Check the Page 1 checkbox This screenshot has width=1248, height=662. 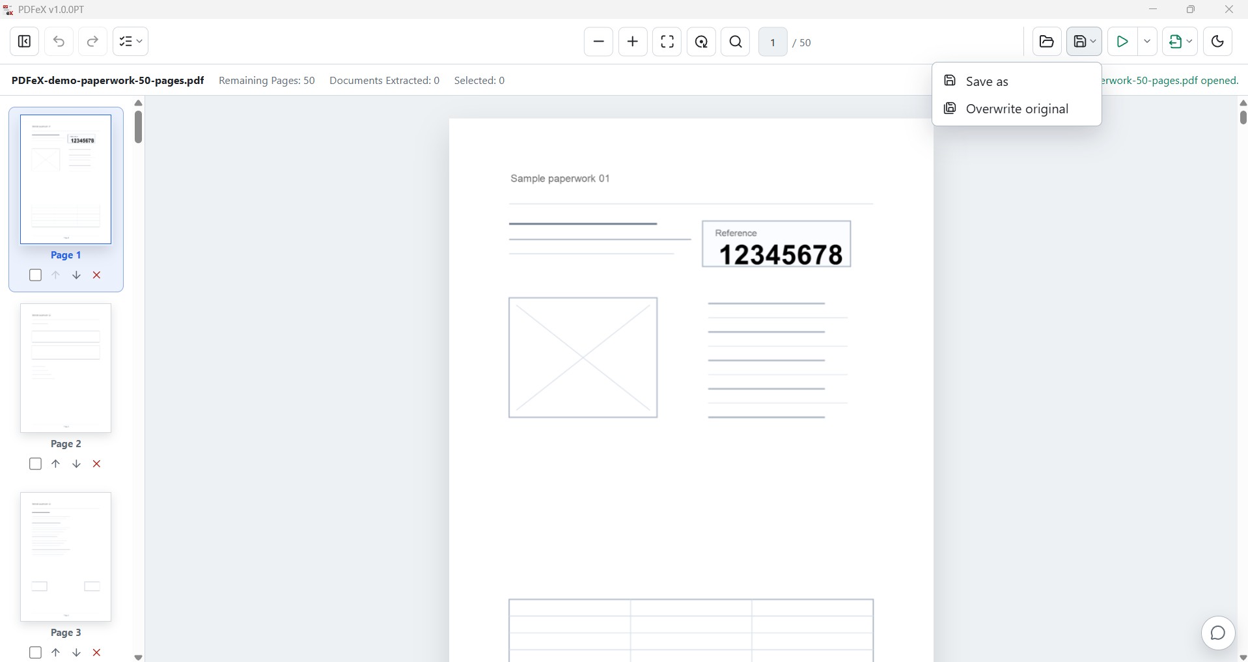pyautogui.click(x=36, y=275)
